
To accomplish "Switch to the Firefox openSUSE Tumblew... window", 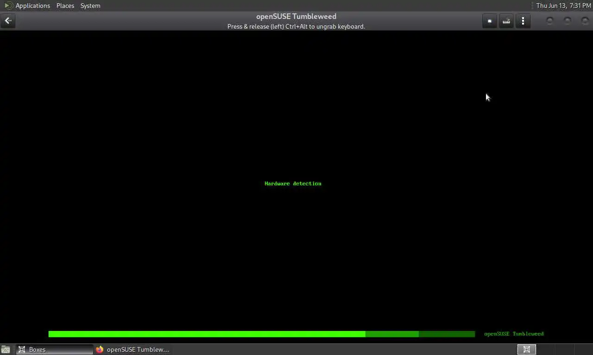I will click(133, 349).
